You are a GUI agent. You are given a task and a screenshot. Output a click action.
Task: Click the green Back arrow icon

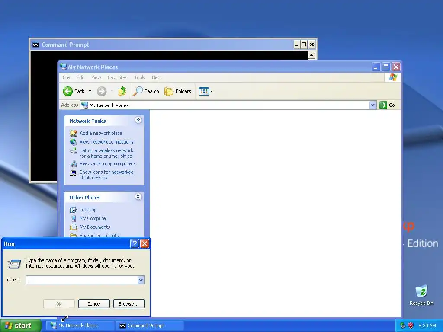click(x=68, y=91)
